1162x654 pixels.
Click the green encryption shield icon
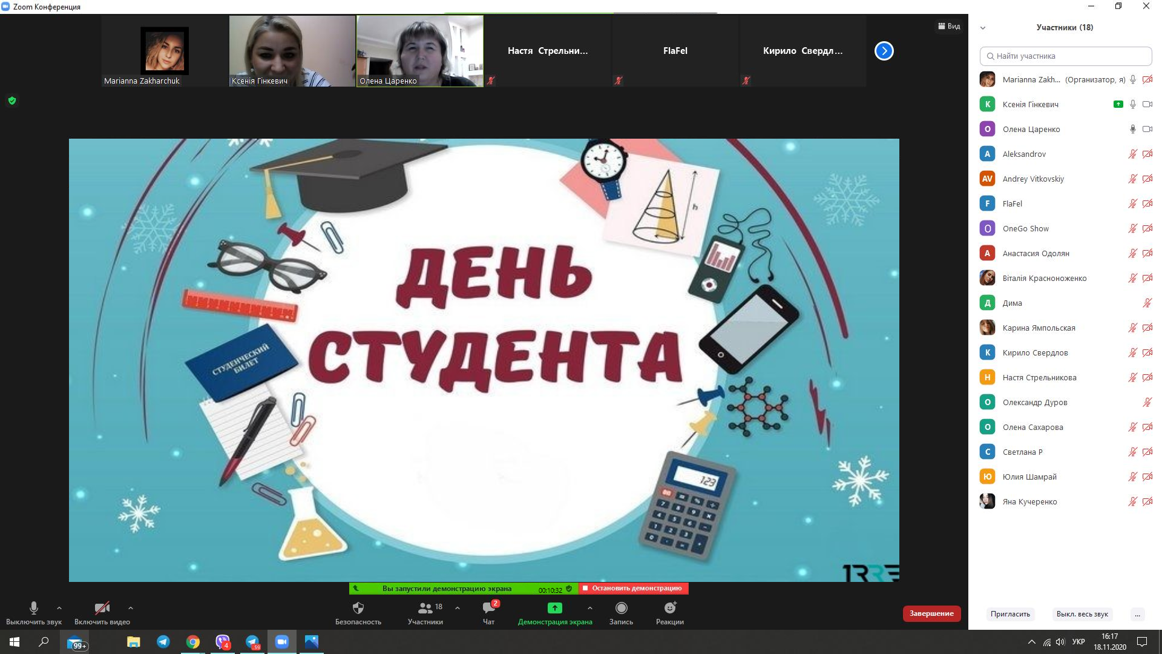coord(12,101)
